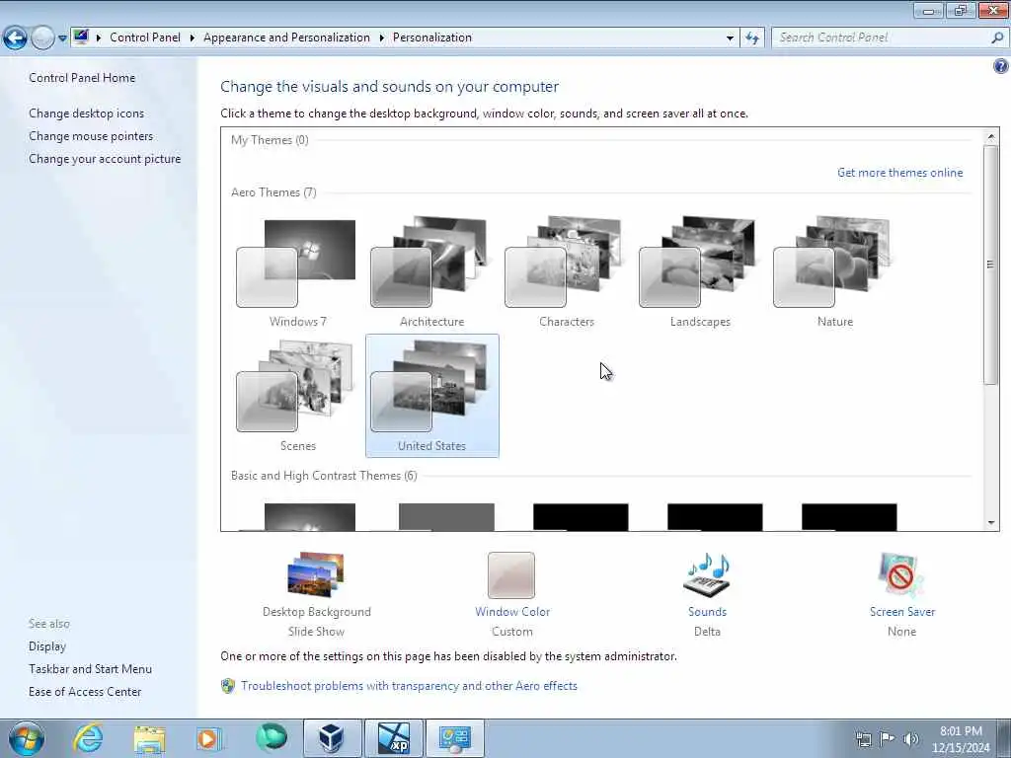Click the Screen Saver link text
Viewport: 1011px width, 758px height.
[901, 612]
